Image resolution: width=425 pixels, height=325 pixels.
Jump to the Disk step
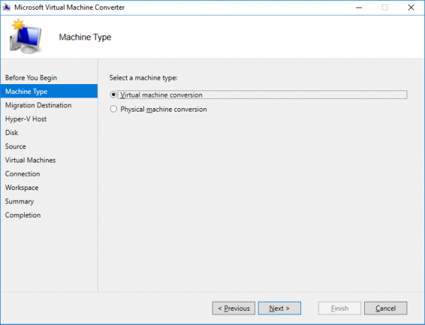point(11,133)
